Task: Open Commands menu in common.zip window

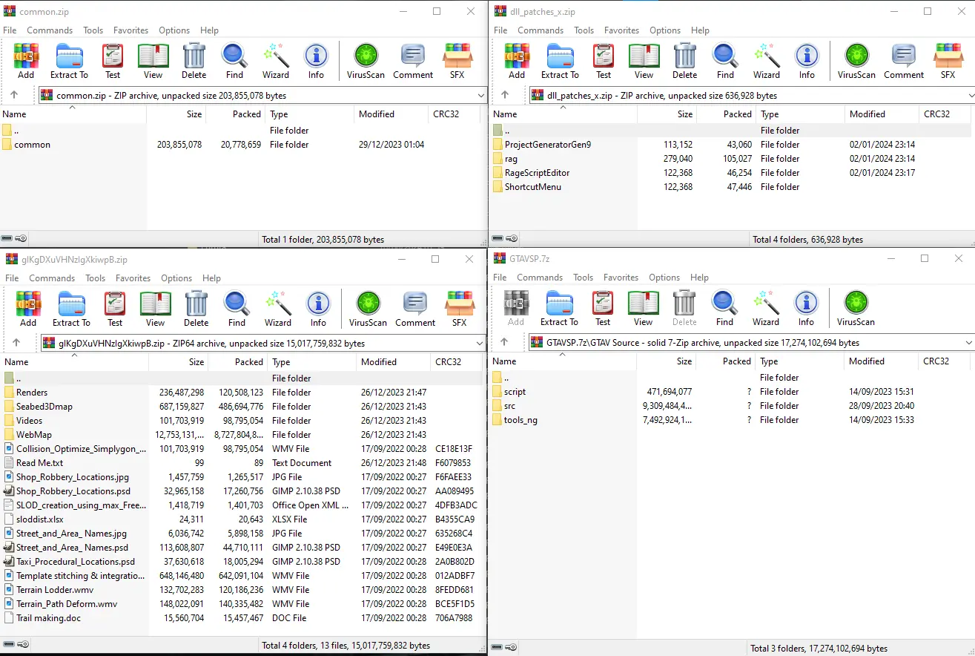Action: tap(50, 30)
